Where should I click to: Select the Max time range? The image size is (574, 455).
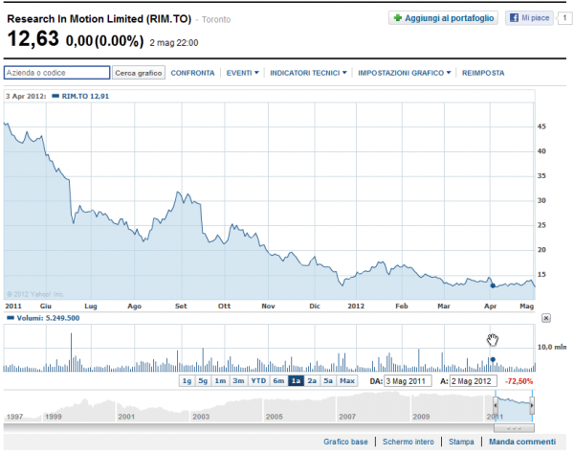(347, 381)
